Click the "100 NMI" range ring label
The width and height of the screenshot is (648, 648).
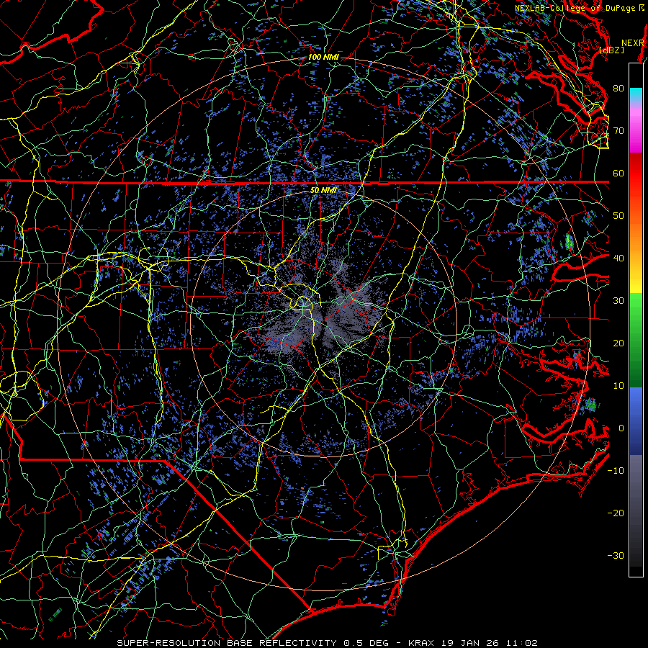(323, 57)
